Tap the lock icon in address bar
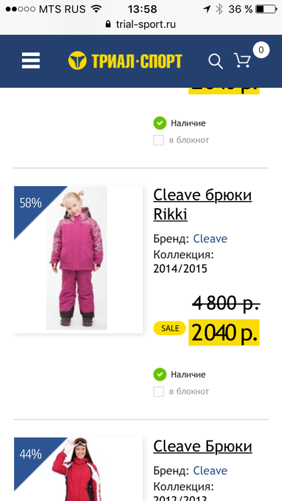Image resolution: width=282 pixels, height=501 pixels. point(109,24)
